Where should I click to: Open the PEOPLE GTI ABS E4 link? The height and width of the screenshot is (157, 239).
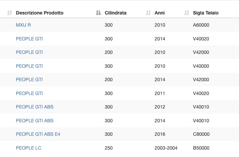pos(38,134)
